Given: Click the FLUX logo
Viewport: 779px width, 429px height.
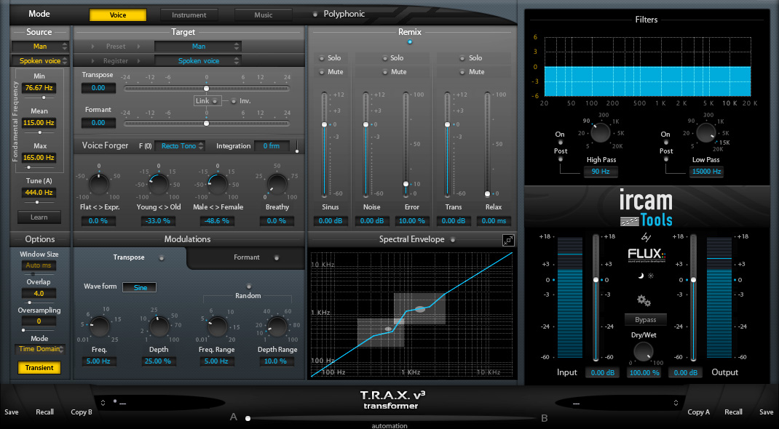Looking at the screenshot, I should tap(646, 255).
